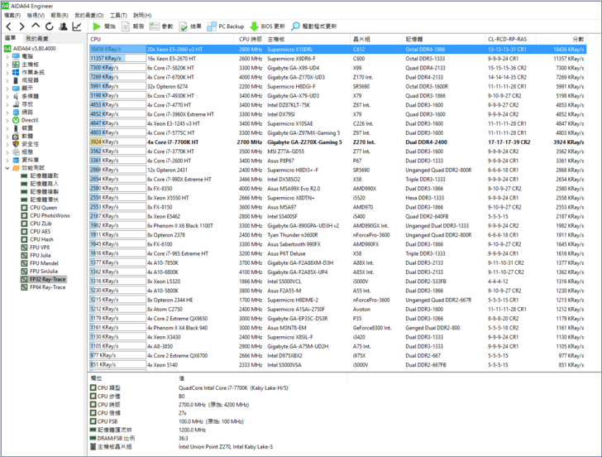Open the 工具(T) menu
The height and width of the screenshot is (457, 602).
pos(118,15)
